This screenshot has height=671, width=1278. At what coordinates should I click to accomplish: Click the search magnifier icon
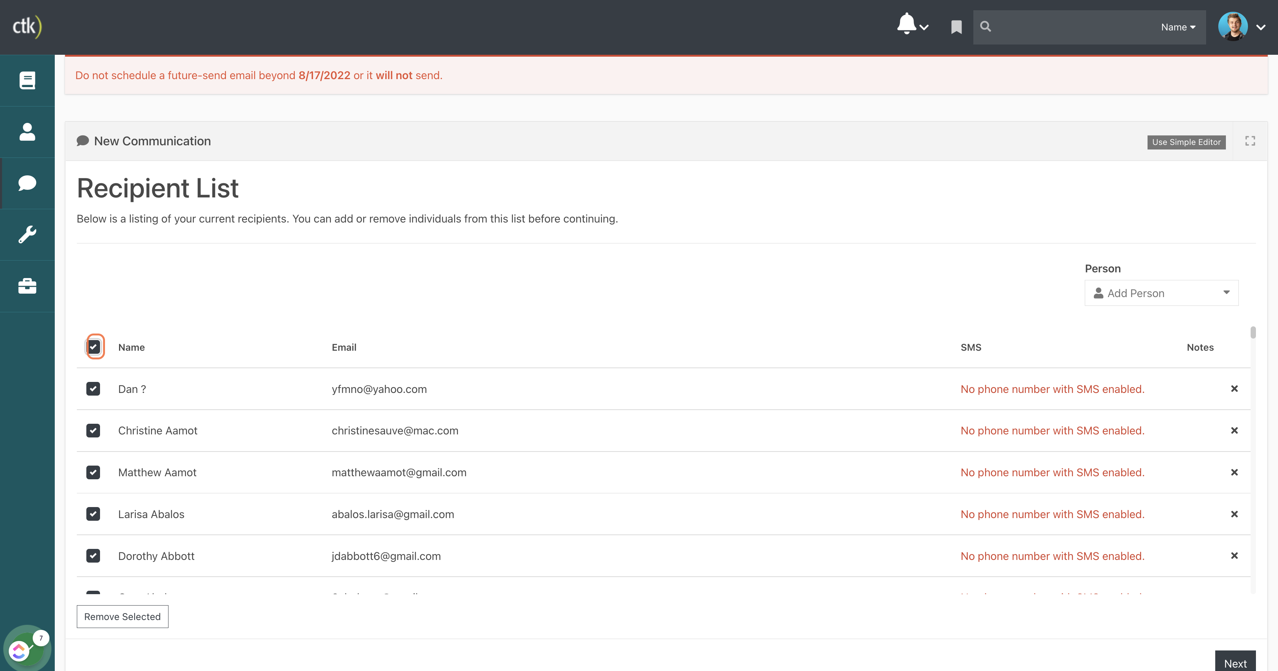(986, 27)
